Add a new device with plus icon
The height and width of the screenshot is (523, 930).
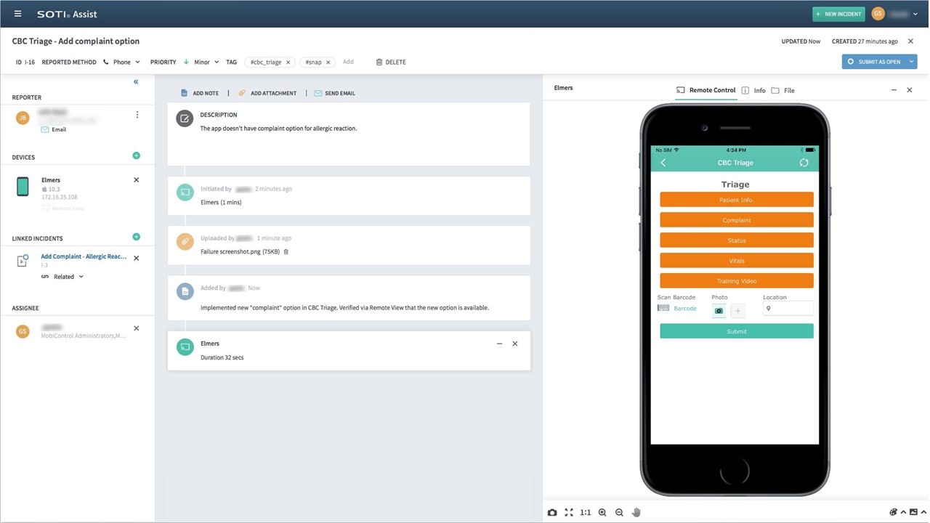coord(136,156)
